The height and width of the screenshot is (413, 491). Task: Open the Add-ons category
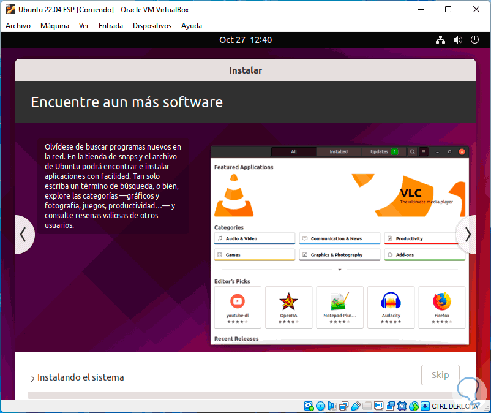(425, 255)
